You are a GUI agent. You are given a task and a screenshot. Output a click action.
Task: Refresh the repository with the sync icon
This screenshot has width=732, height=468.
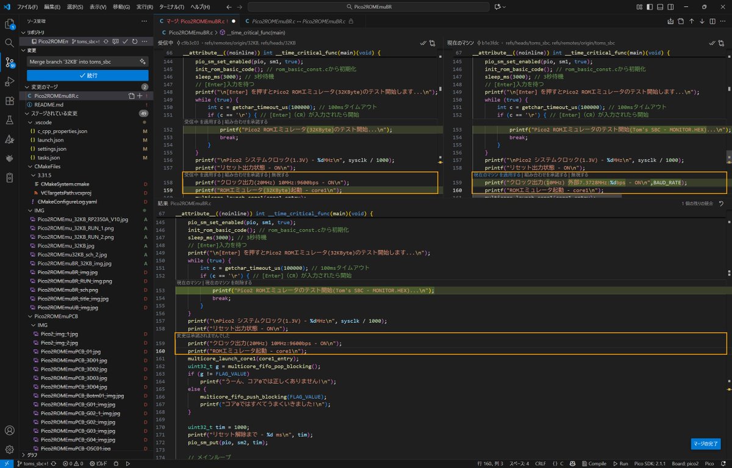point(135,41)
